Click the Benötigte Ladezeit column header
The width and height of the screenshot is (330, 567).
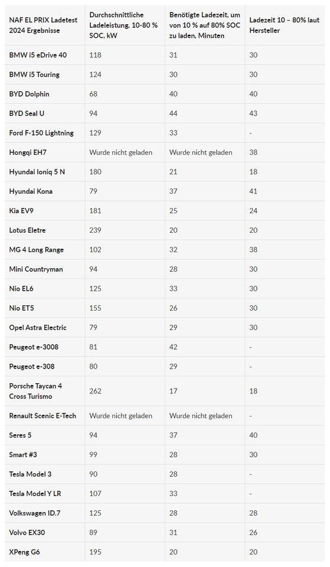[x=205, y=25]
